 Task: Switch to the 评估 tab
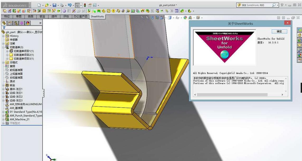pos(66,16)
